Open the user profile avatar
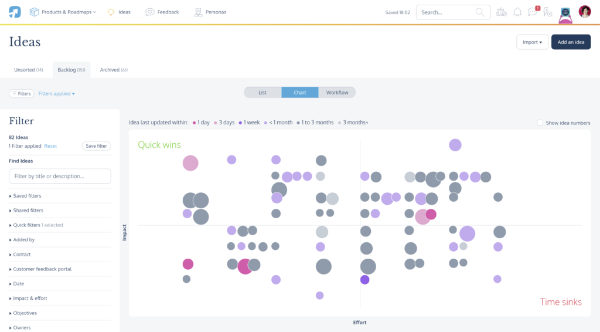The height and width of the screenshot is (332, 600). (x=585, y=12)
